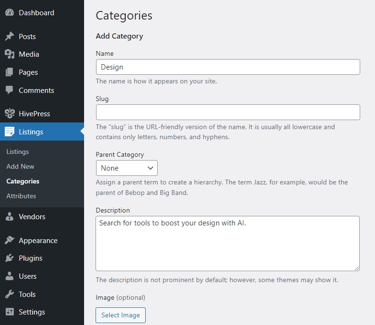Click the Comments speech bubble icon
The height and width of the screenshot is (325, 375).
point(10,90)
